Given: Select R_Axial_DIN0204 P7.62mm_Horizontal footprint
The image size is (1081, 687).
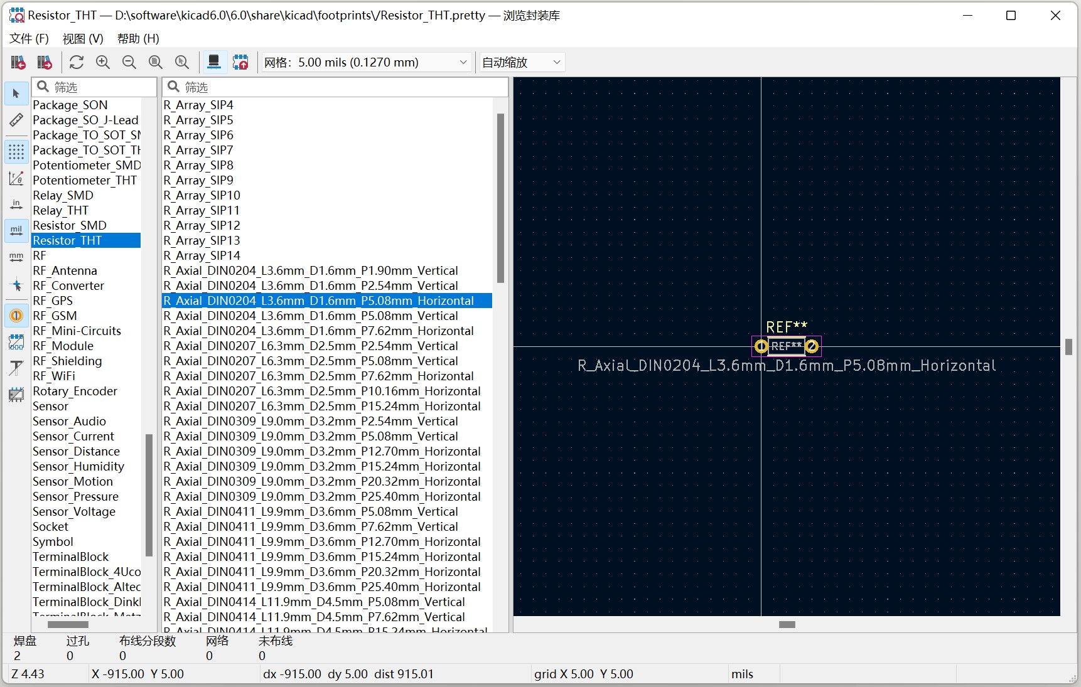Looking at the screenshot, I should tap(327, 331).
